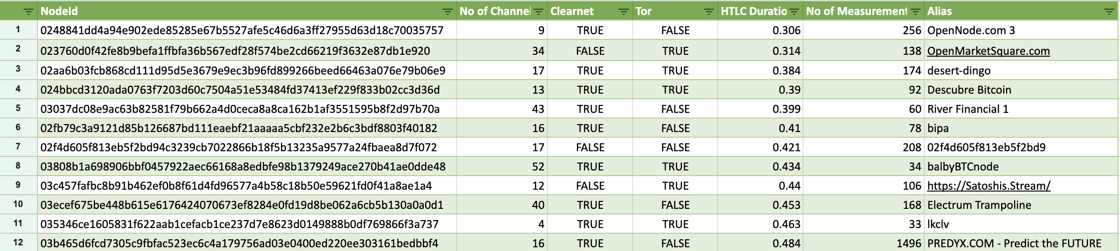Open the Clearnet column filter icon

click(x=623, y=12)
